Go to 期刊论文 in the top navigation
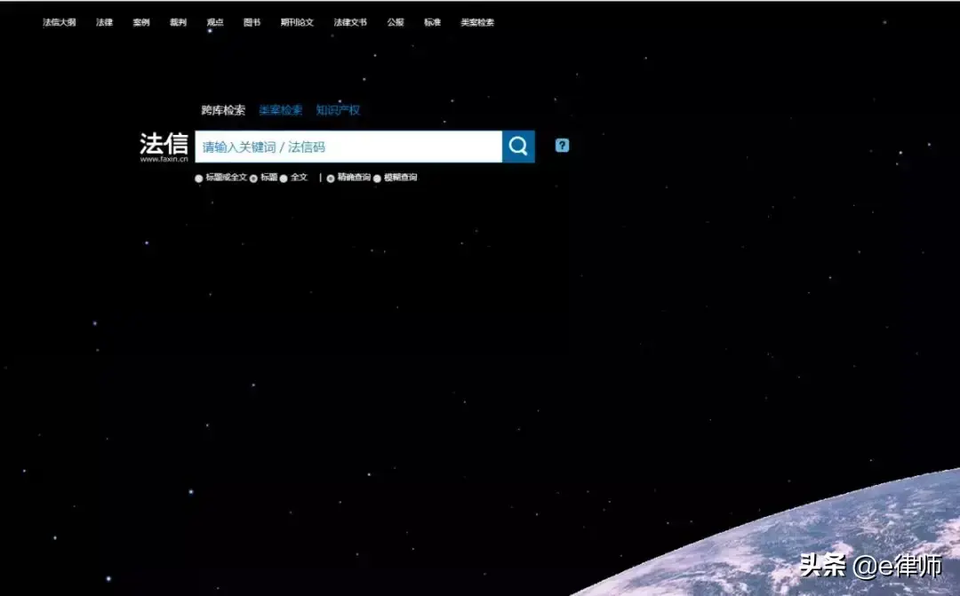Viewport: 960px width, 596px height. point(297,22)
